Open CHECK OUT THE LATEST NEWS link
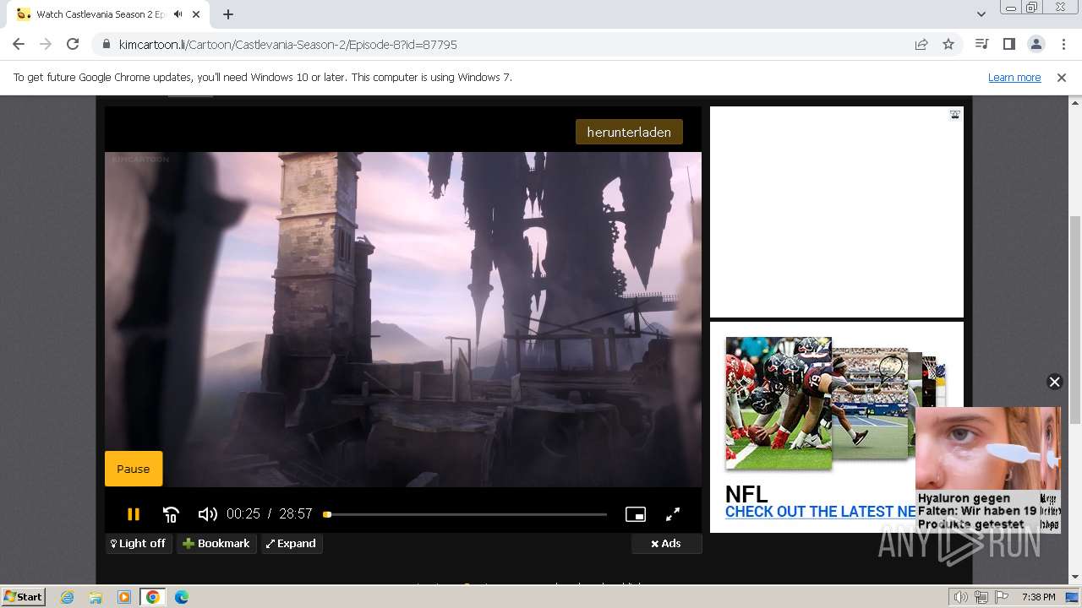1082x608 pixels. (x=821, y=512)
